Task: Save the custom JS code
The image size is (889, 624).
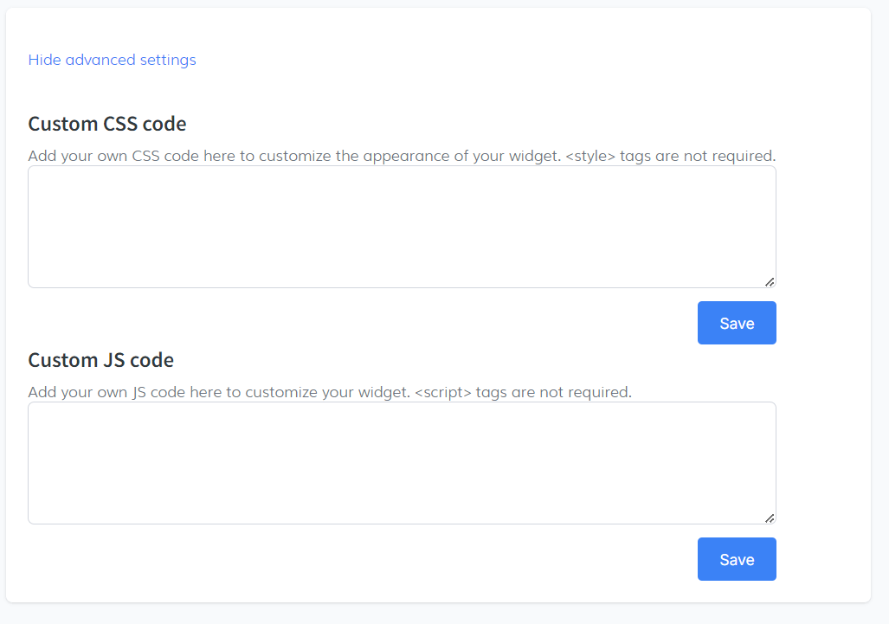Action: [737, 559]
